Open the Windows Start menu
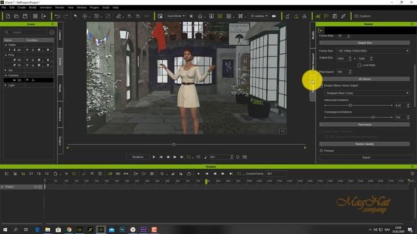The width and height of the screenshot is (417, 234). click(x=5, y=229)
